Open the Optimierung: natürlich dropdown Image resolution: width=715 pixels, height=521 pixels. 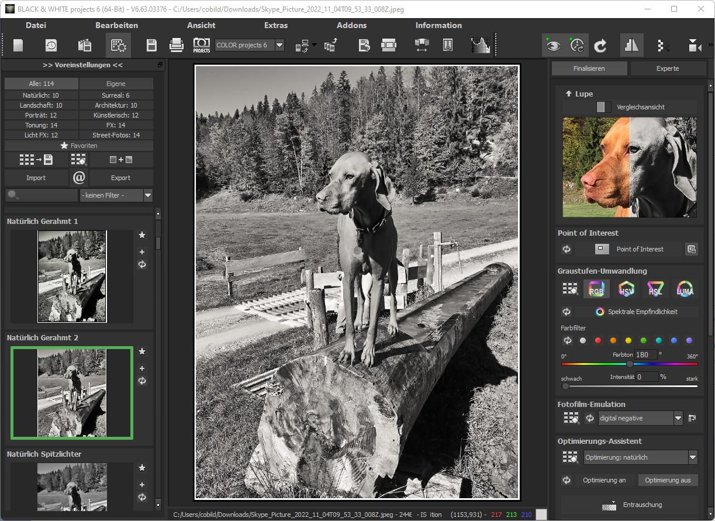tap(693, 457)
